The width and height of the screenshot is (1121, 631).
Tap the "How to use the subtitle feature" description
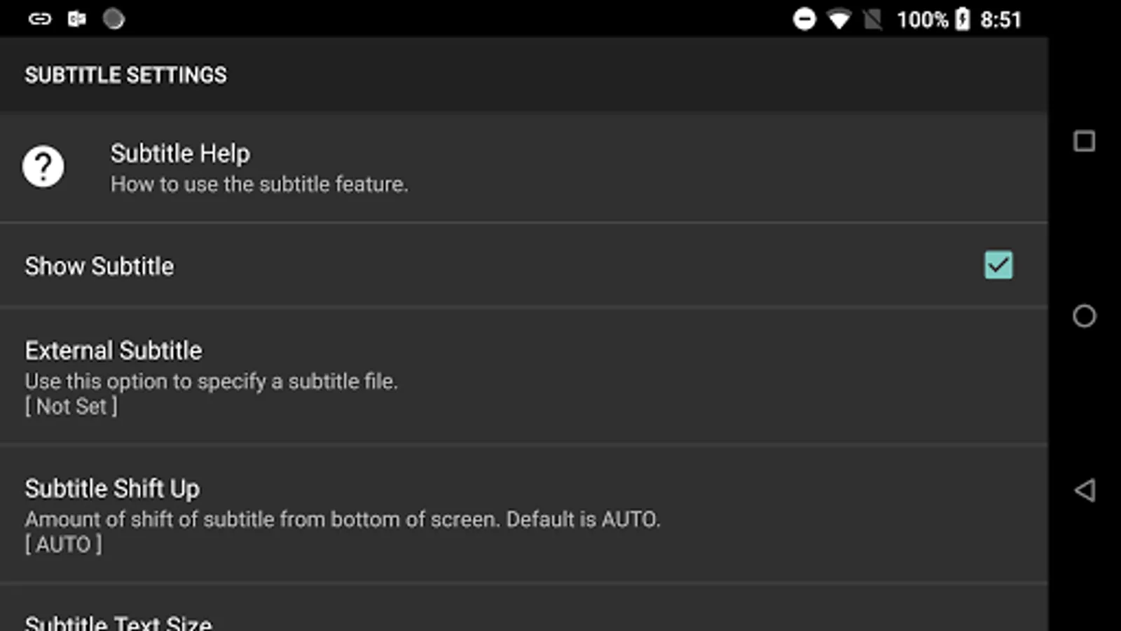pos(259,184)
